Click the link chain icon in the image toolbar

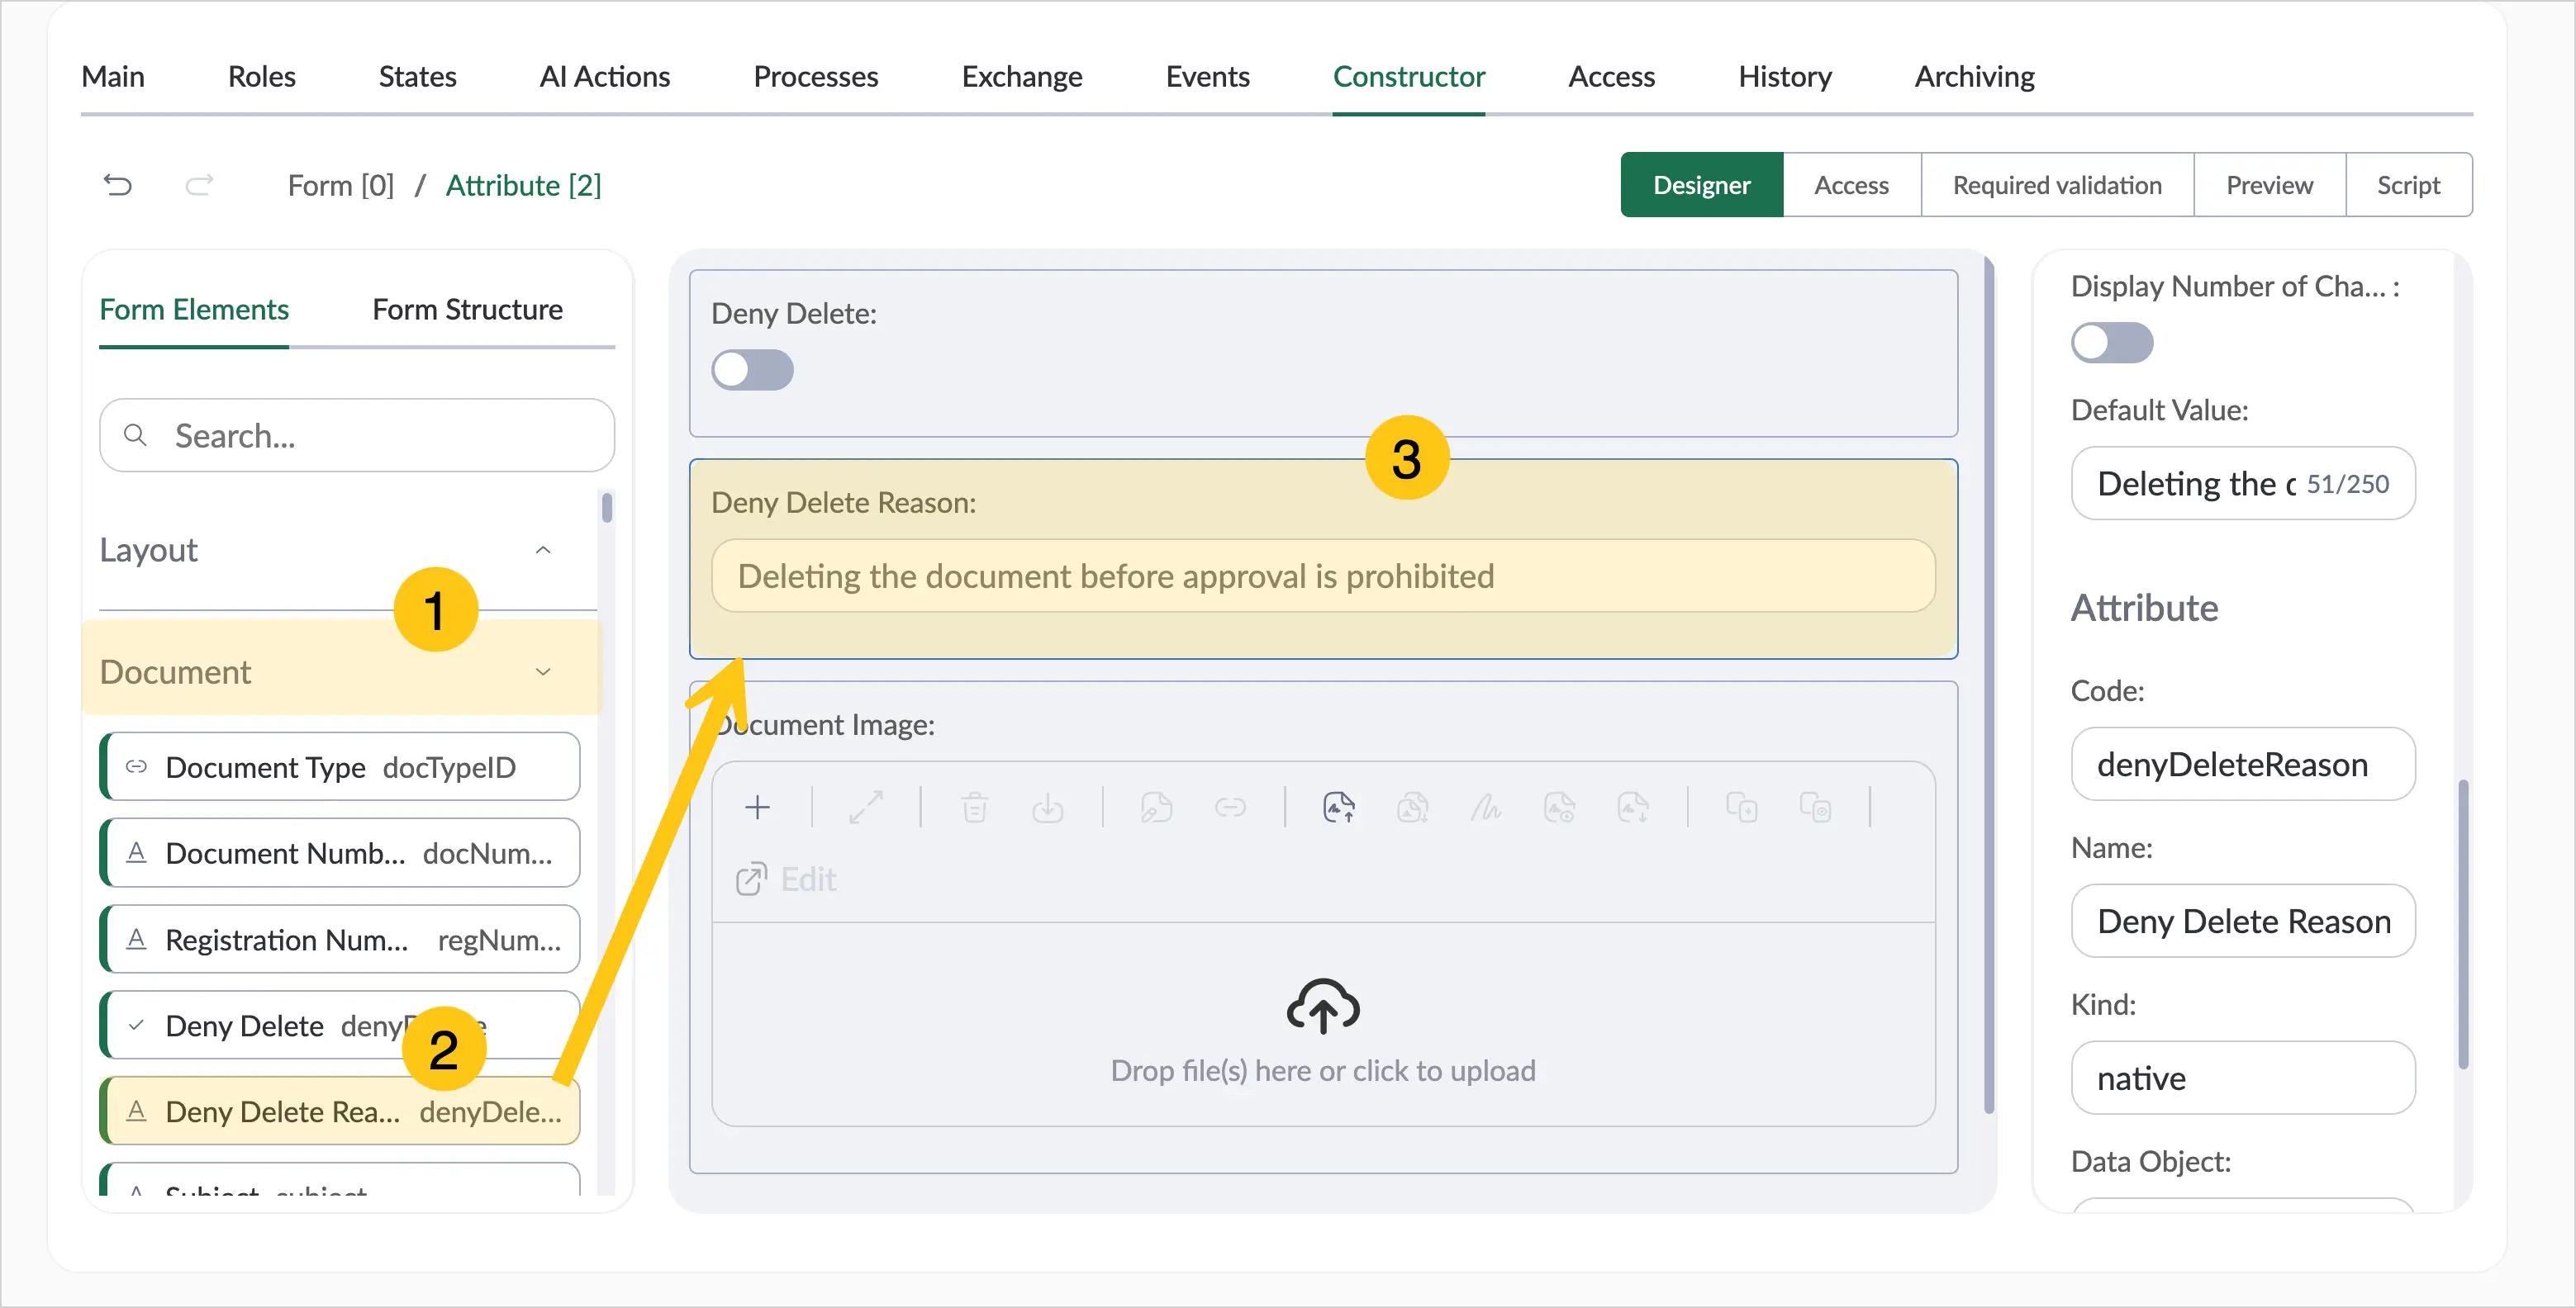(1230, 807)
